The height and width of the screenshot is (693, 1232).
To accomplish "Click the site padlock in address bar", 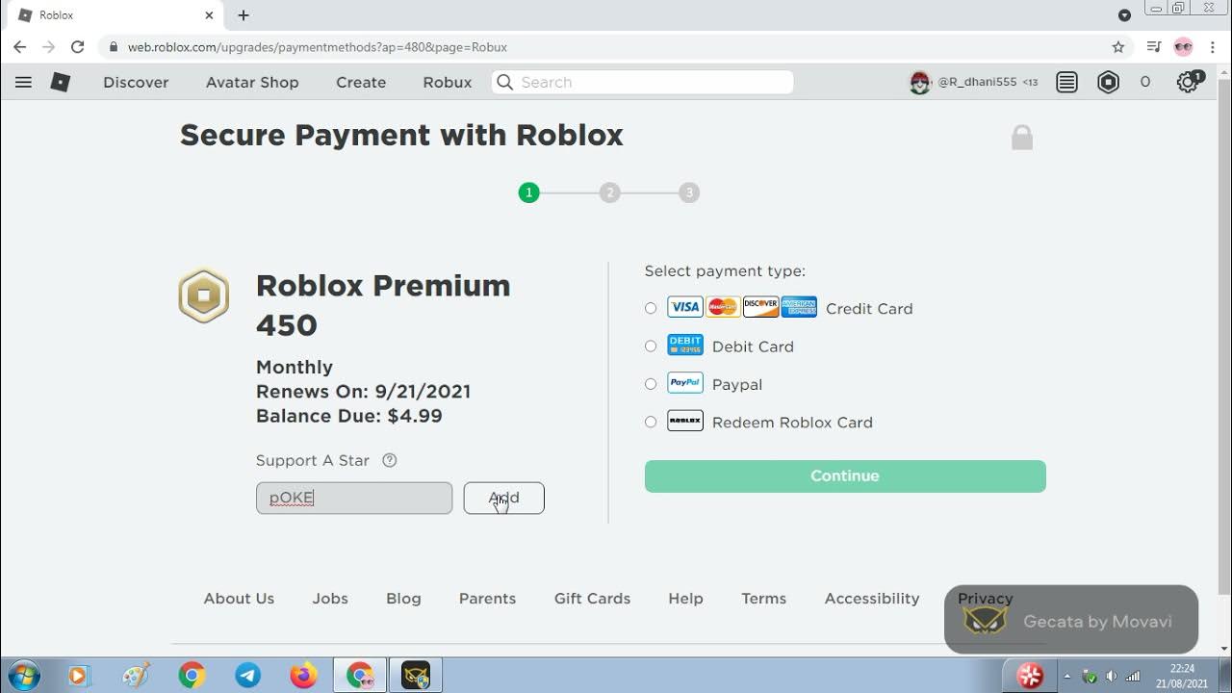I will tap(114, 47).
